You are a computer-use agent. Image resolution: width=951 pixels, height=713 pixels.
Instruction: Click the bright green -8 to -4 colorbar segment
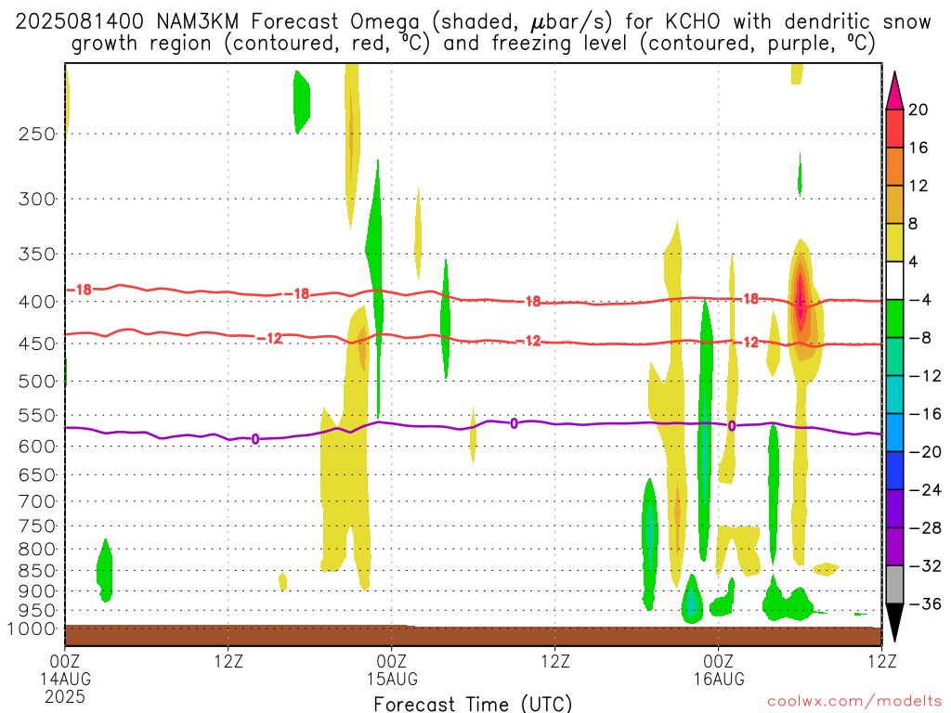(x=894, y=319)
